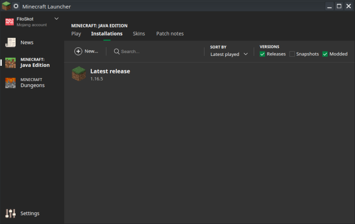This screenshot has width=355, height=224.
Task: Toggle the Releases checkbox
Action: (x=262, y=54)
